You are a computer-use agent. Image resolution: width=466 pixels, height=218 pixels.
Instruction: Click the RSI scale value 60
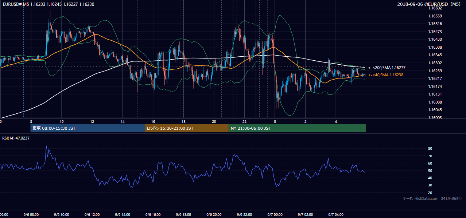(x=430, y=163)
